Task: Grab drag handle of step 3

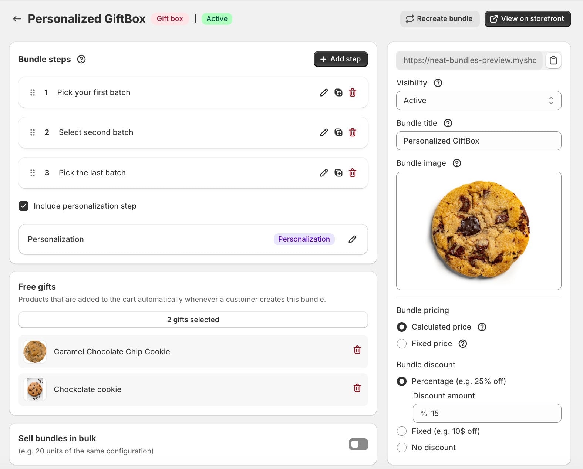Action: click(33, 173)
